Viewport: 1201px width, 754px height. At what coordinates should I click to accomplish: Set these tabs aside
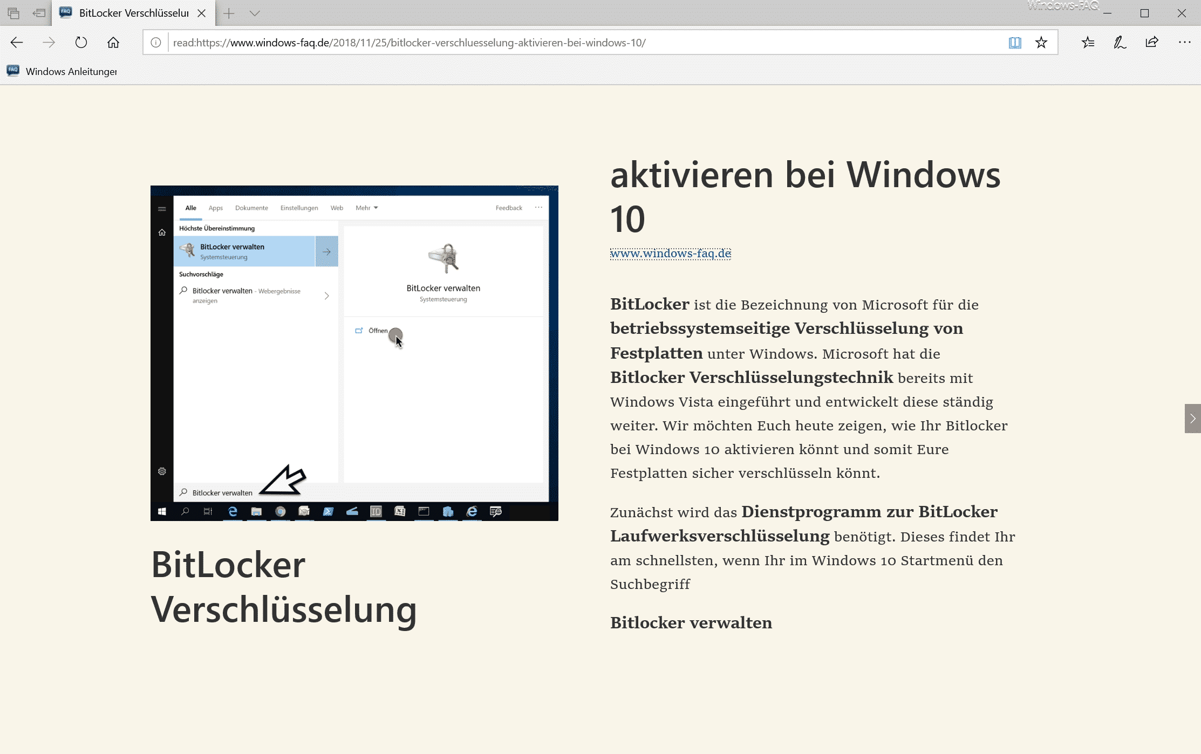click(39, 13)
